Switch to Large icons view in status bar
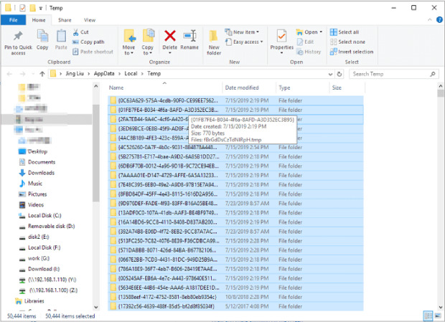The image size is (445, 322). point(438,316)
